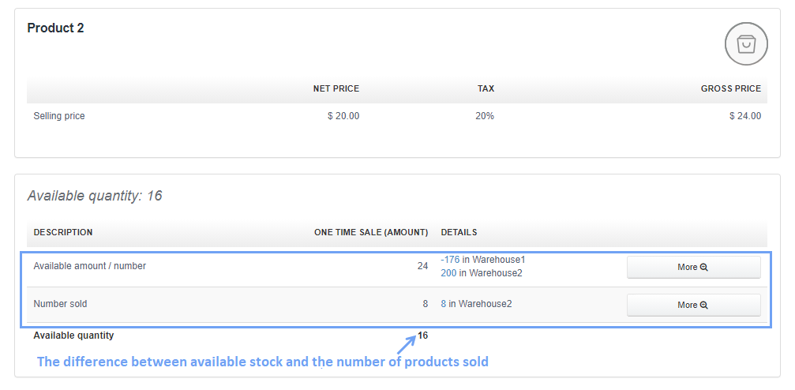
Task: Click the DETAILS column header
Action: click(459, 232)
